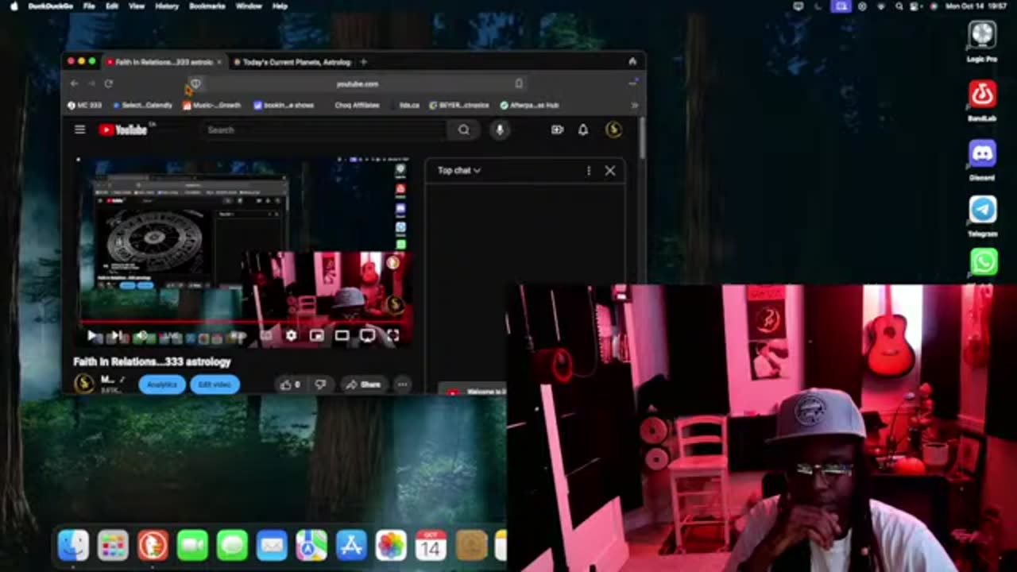The width and height of the screenshot is (1017, 572).
Task: Click the Share button
Action: pyautogui.click(x=364, y=385)
